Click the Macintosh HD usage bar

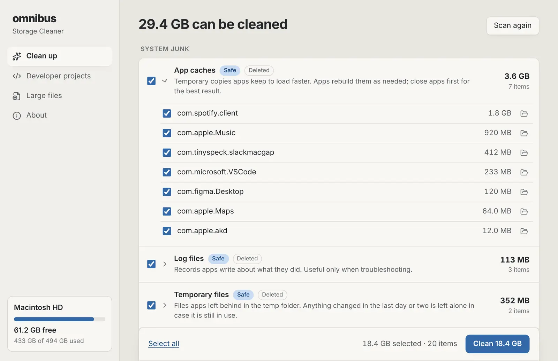coord(60,319)
